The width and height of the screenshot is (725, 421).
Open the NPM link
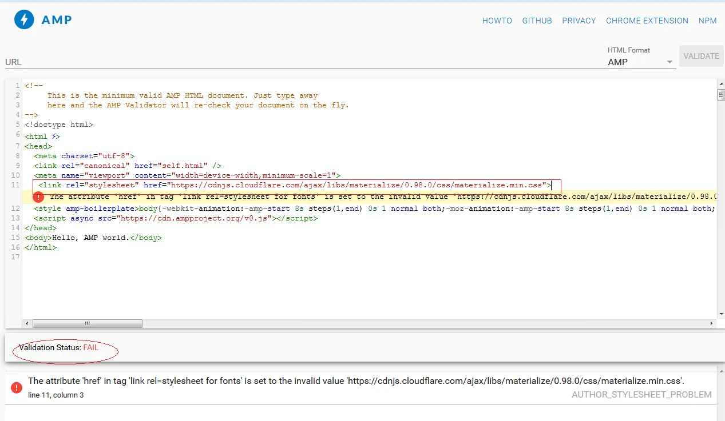(708, 21)
